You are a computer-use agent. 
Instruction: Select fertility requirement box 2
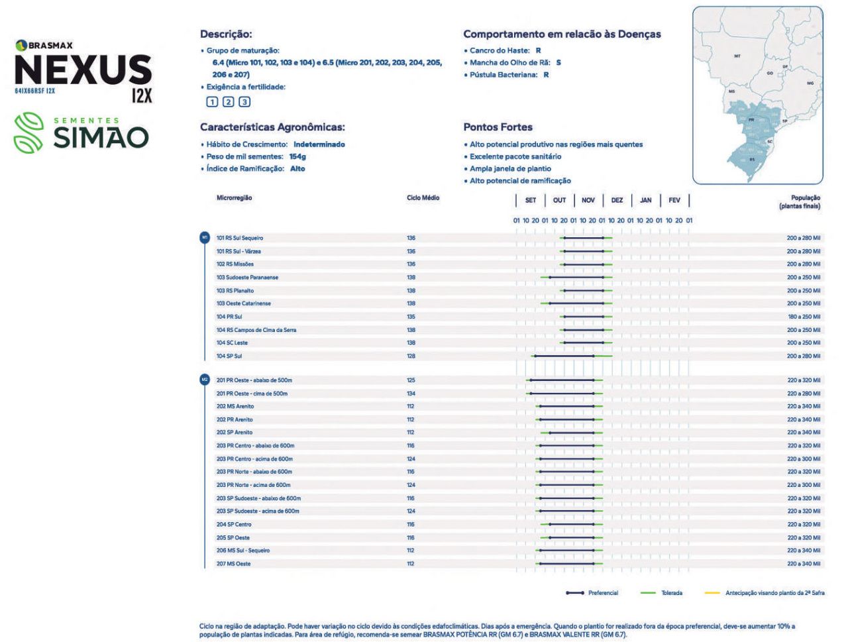pos(228,102)
